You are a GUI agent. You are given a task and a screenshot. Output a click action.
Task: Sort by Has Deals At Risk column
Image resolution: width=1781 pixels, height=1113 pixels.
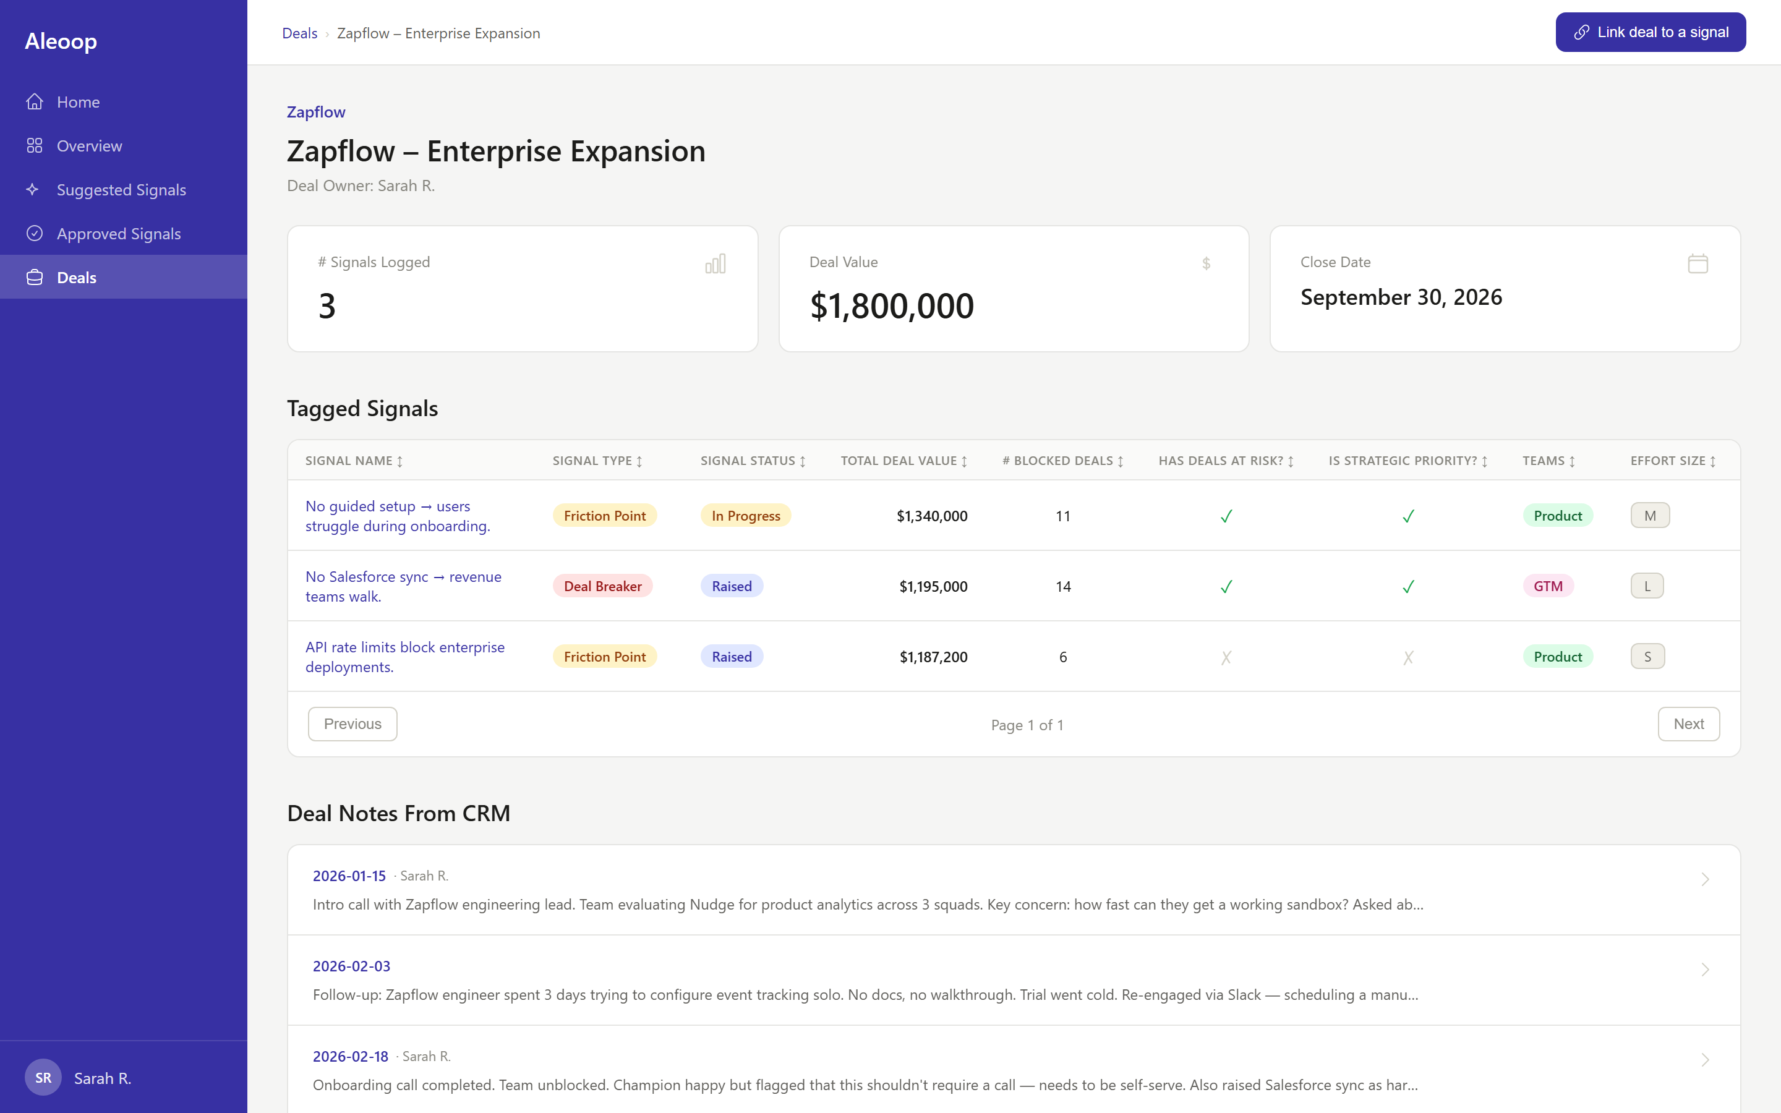click(x=1226, y=461)
